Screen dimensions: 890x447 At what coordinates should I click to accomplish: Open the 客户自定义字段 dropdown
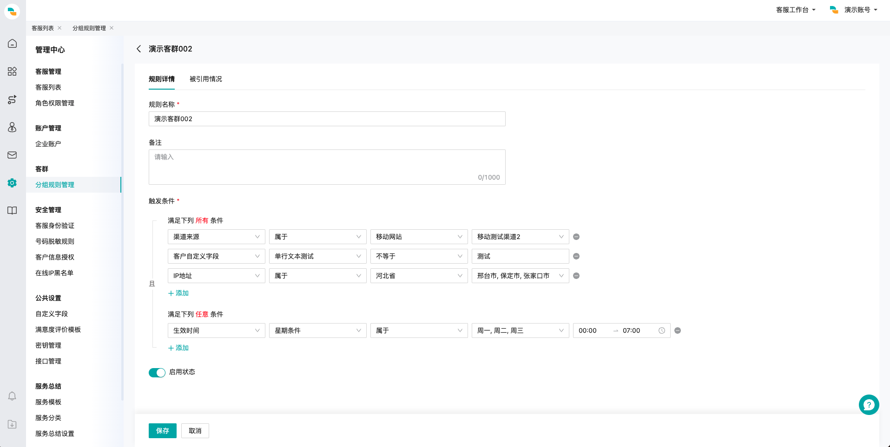216,256
